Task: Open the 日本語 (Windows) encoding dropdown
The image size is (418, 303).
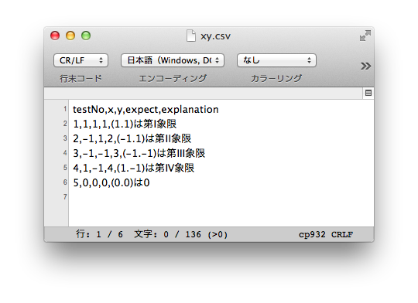Action: pyautogui.click(x=173, y=60)
